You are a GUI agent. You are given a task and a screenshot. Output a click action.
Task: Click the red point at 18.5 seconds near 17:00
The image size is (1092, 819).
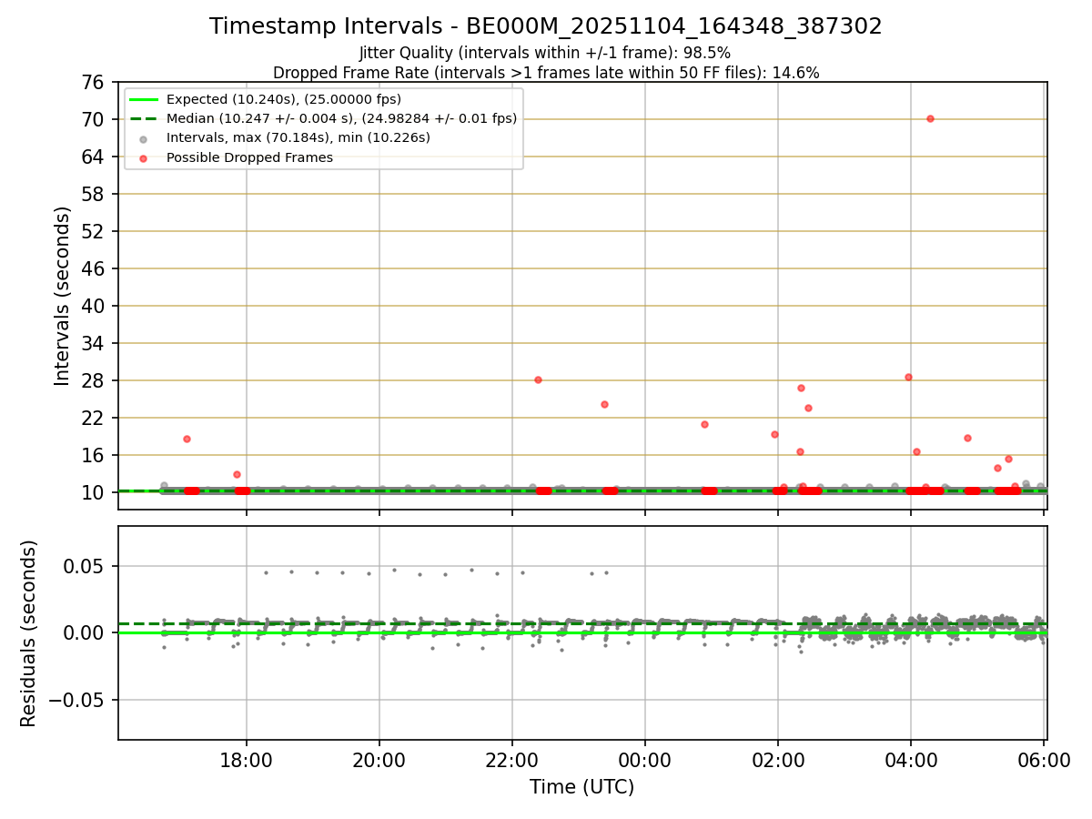pyautogui.click(x=187, y=439)
